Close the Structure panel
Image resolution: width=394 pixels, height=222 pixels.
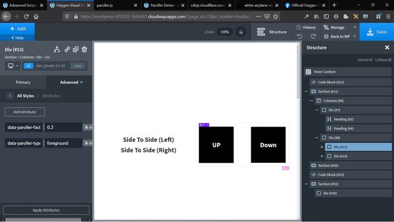tap(387, 47)
